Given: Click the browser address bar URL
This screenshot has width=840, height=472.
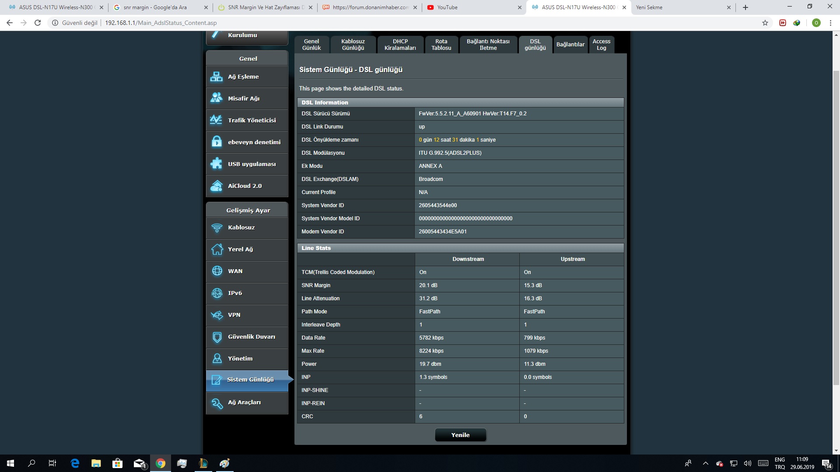Looking at the screenshot, I should tap(161, 23).
